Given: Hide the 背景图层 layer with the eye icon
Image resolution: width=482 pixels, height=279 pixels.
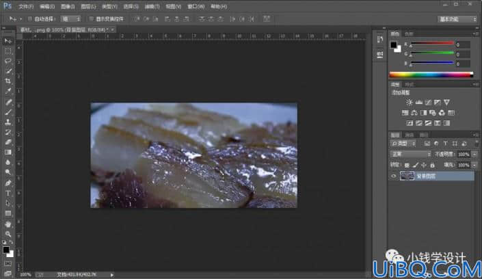Looking at the screenshot, I should click(x=394, y=176).
